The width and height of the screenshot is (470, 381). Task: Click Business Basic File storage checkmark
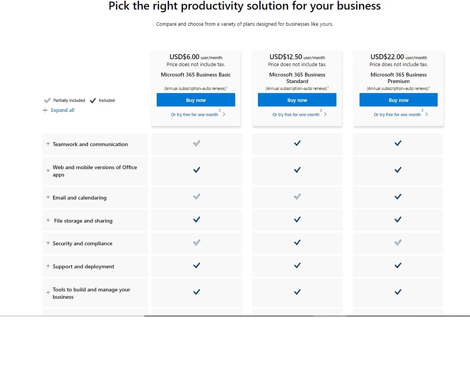(x=196, y=220)
